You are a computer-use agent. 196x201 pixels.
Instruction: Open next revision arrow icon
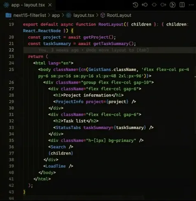tap(163, 5)
